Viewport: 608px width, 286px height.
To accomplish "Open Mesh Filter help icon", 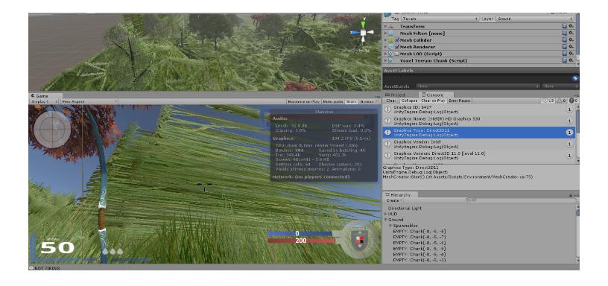I will point(564,34).
